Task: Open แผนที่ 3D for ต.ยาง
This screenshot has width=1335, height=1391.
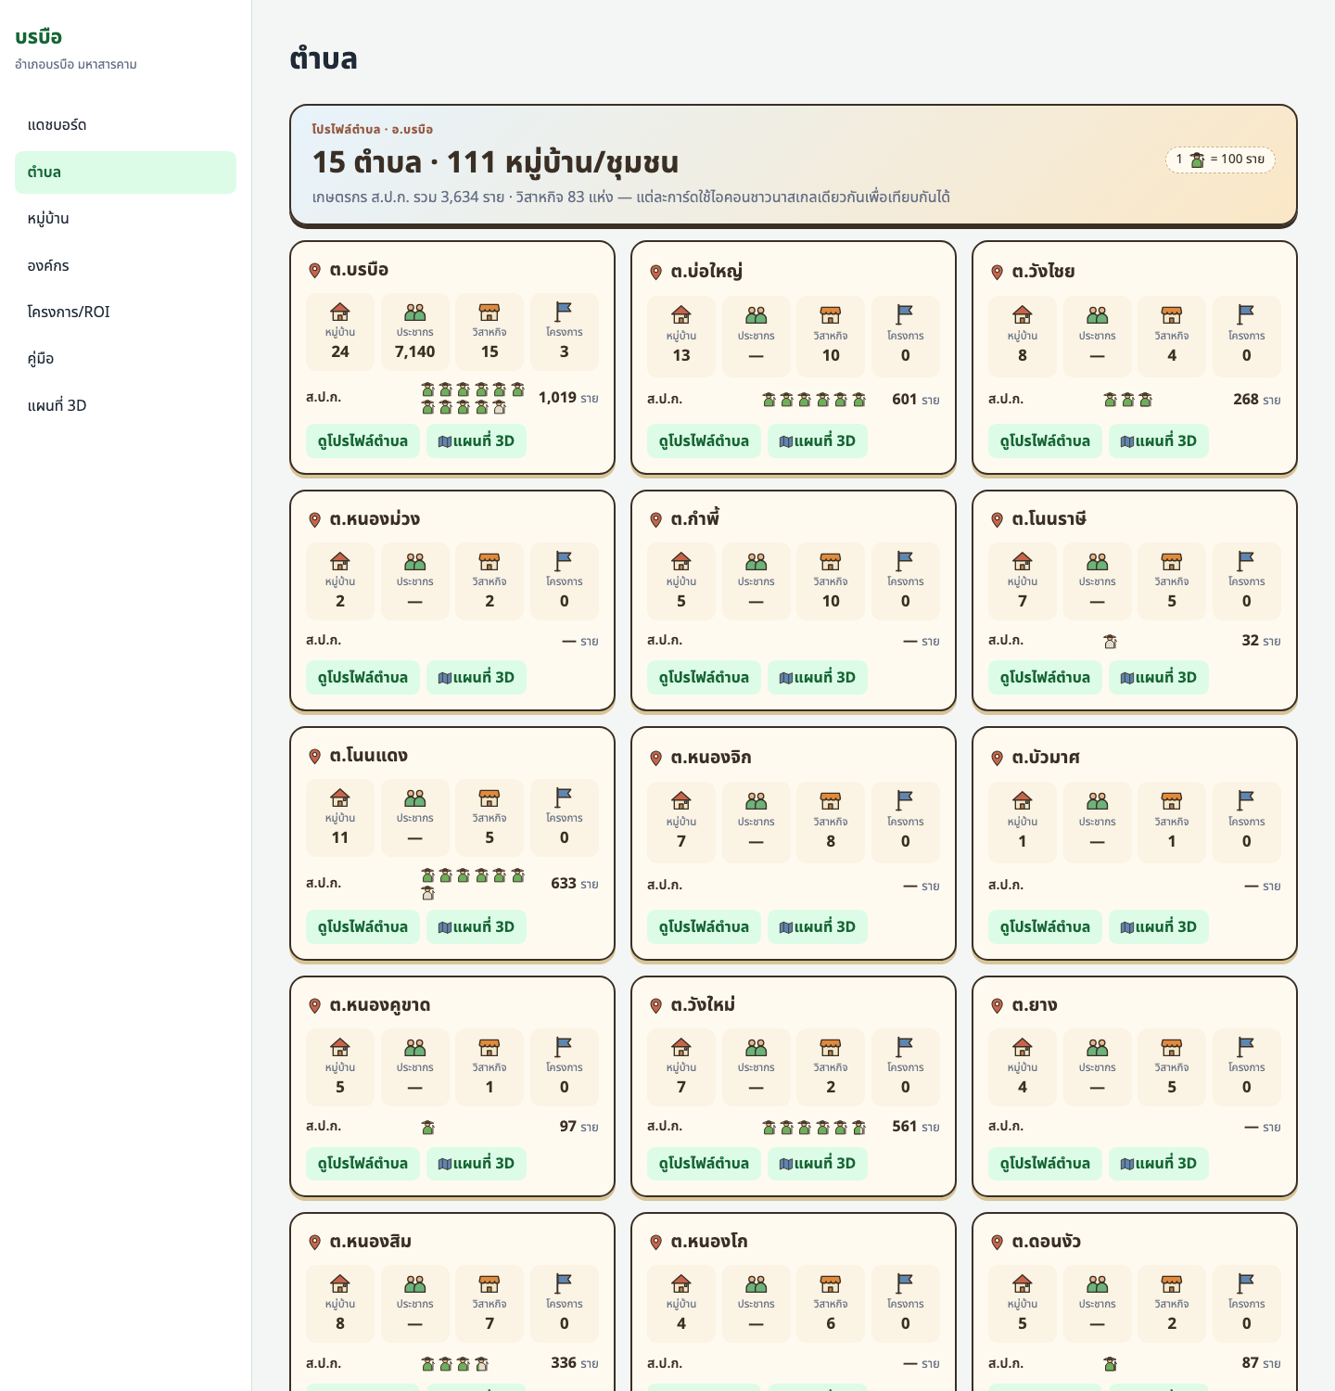Action: [x=1159, y=1163]
